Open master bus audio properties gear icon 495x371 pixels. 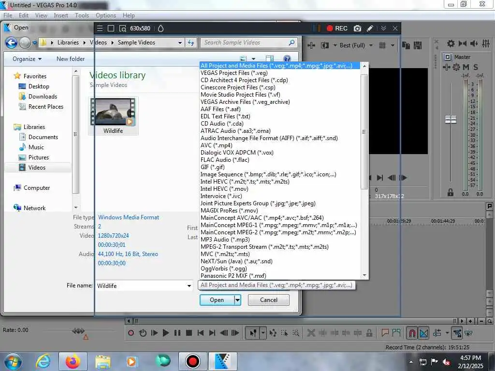pos(451,43)
